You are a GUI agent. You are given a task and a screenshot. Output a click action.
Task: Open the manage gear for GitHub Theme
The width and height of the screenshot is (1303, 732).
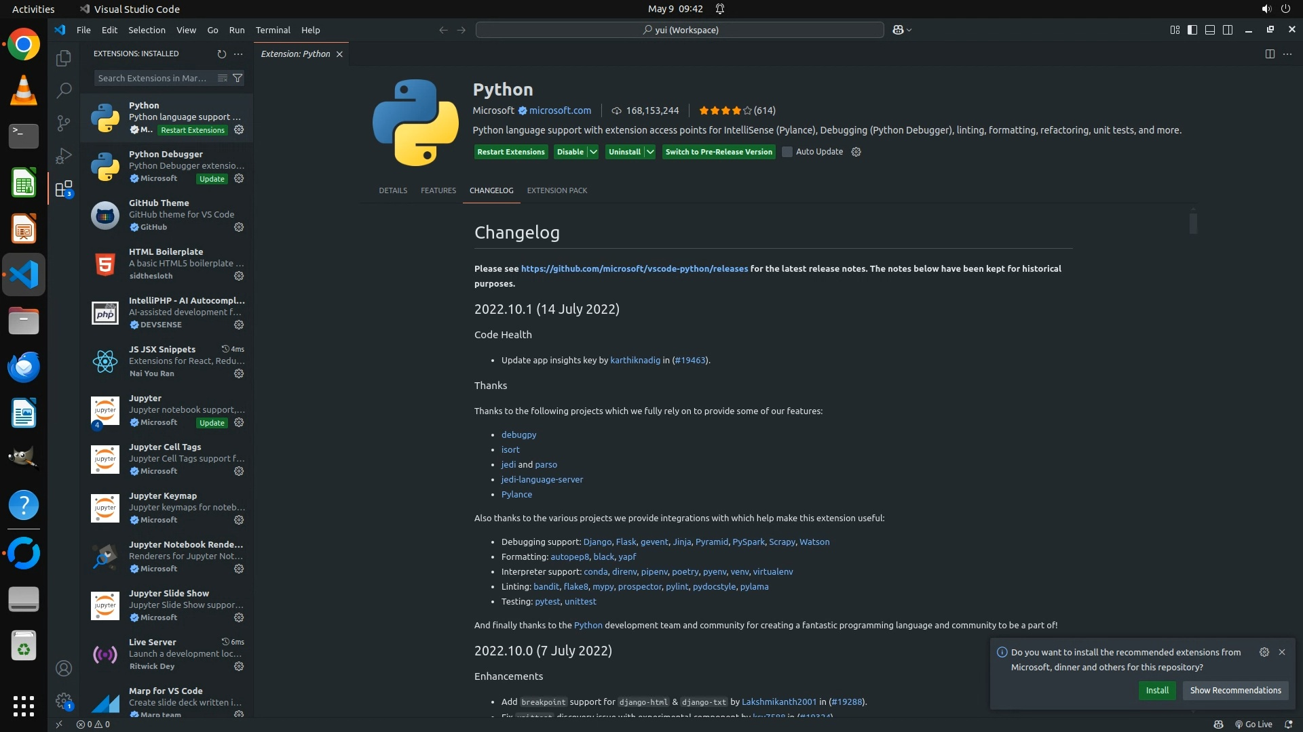coord(239,228)
